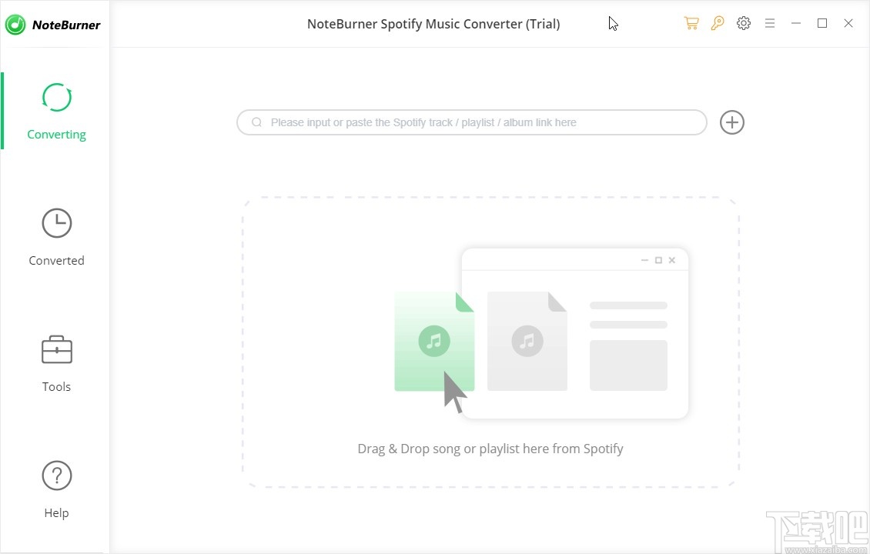Viewport: 870px width, 554px height.
Task: Open the Converted history section
Action: click(x=56, y=223)
